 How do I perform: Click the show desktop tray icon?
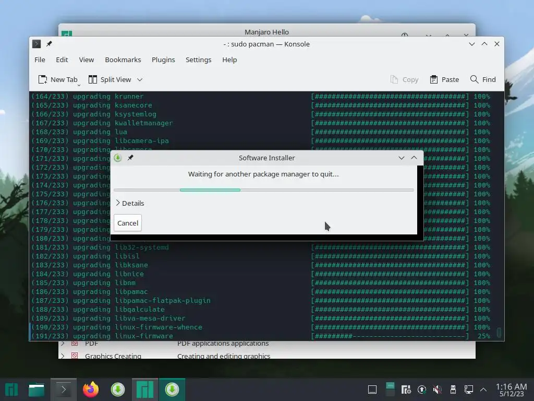372,390
